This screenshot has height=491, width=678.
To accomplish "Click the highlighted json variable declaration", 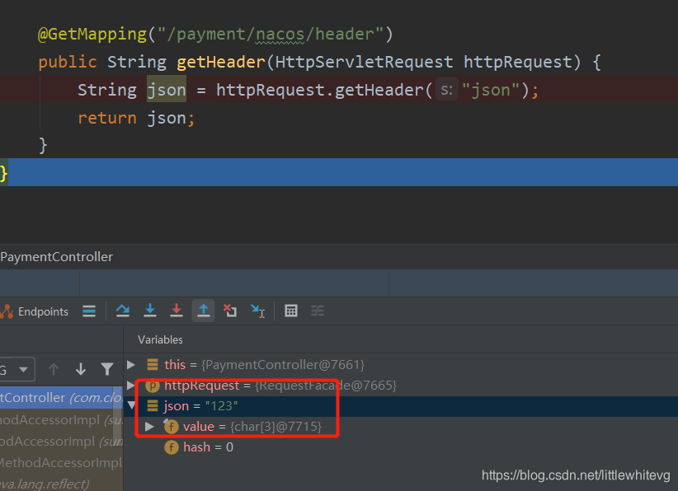I will tap(167, 90).
